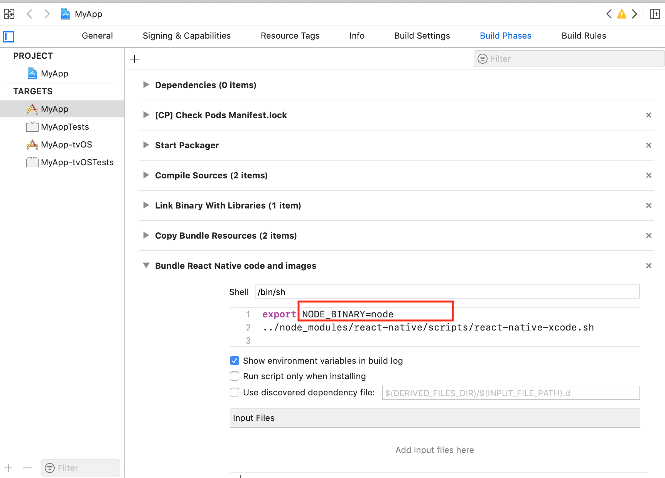Image resolution: width=665 pixels, height=478 pixels.
Task: Collapse Bundle React Native code and images
Action: click(x=146, y=265)
